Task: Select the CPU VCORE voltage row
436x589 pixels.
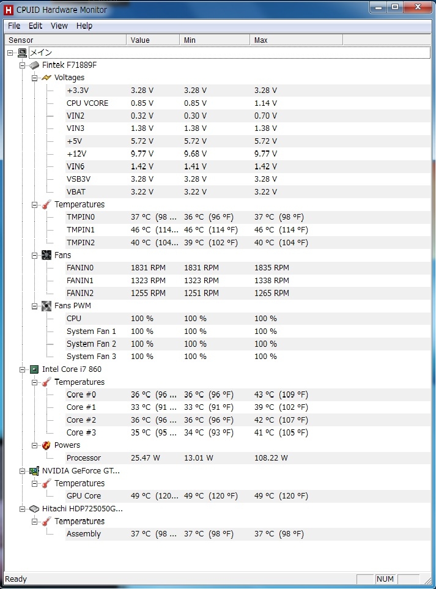Action: pos(87,103)
